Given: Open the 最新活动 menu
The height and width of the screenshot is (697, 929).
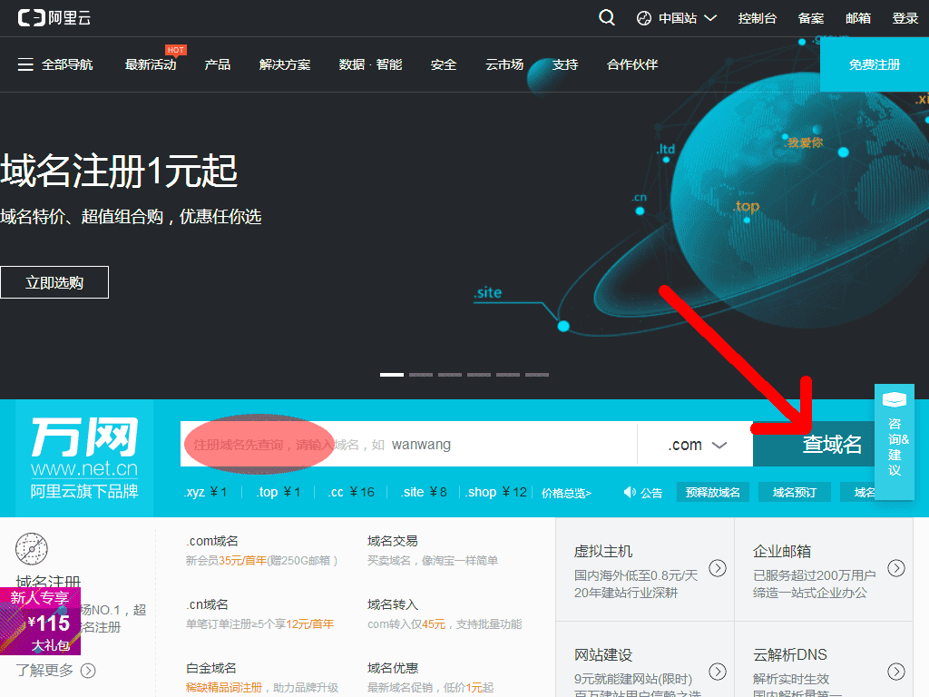Looking at the screenshot, I should click(151, 64).
